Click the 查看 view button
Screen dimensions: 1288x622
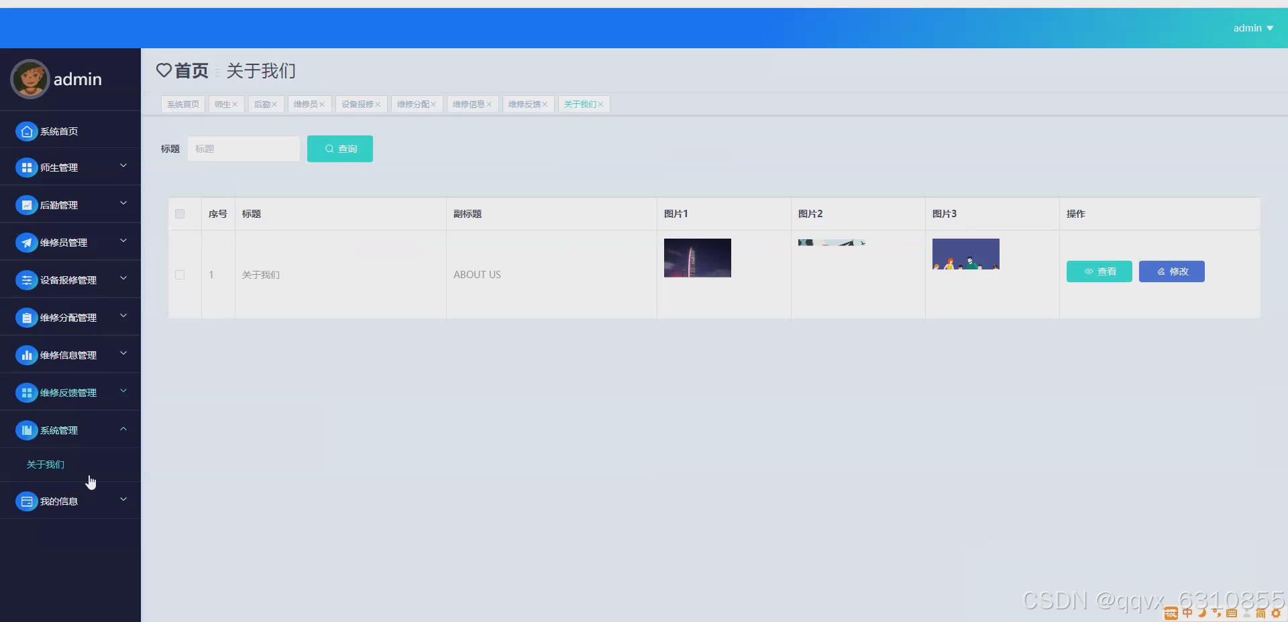(1099, 271)
